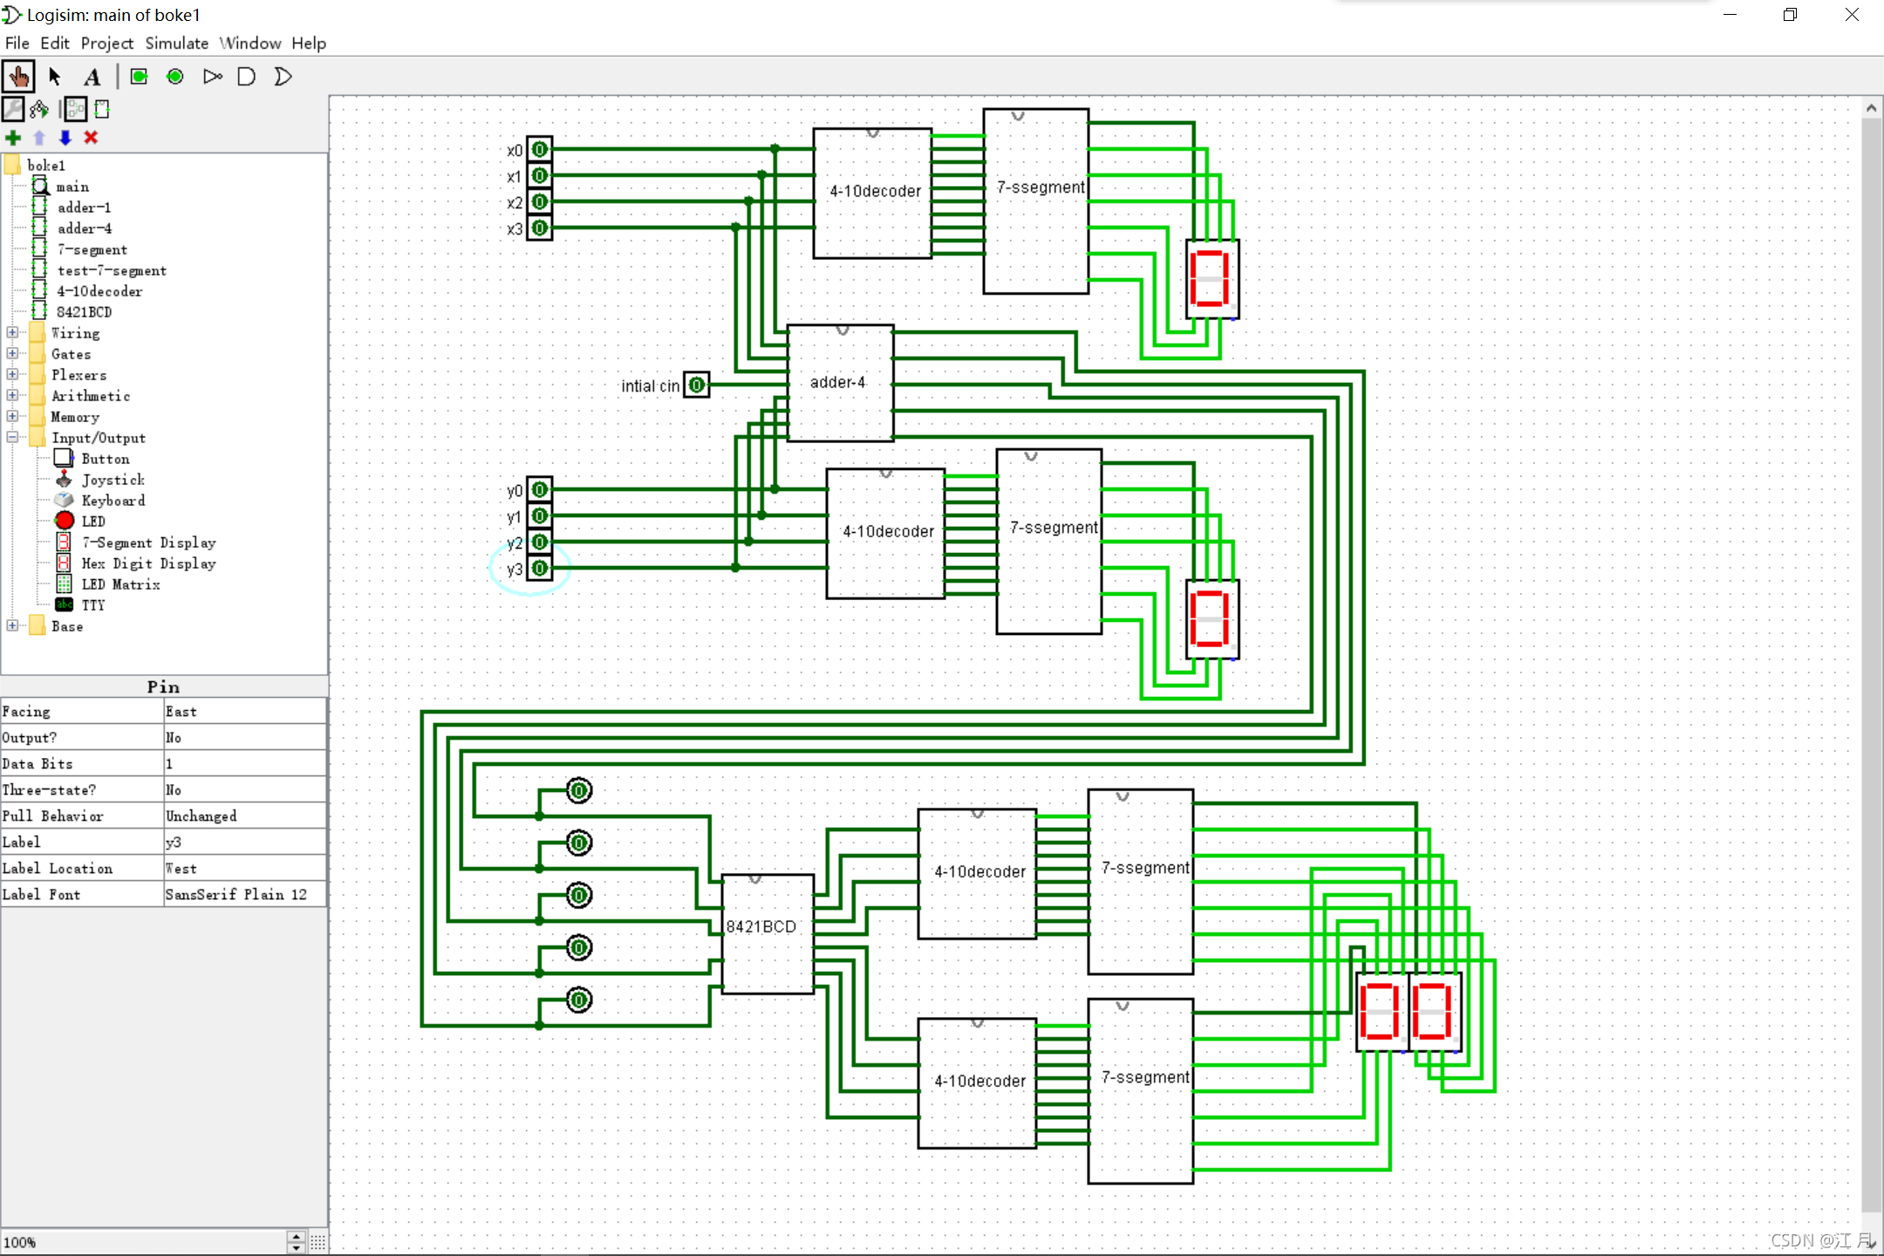Expand the Memory library folder
Image resolution: width=1884 pixels, height=1256 pixels.
click(12, 416)
